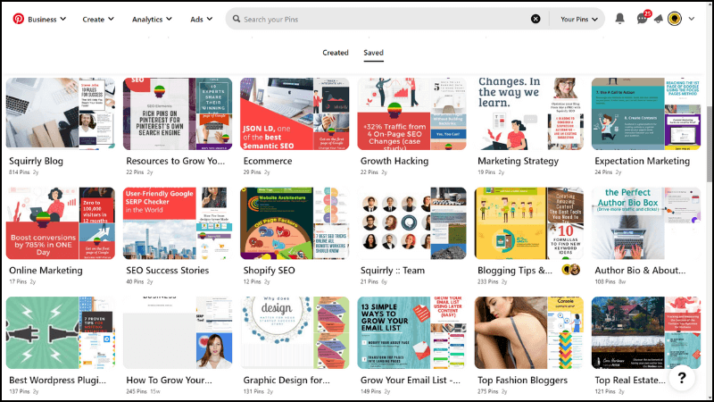Open the help question mark button
Image resolution: width=714 pixels, height=402 pixels.
682,377
